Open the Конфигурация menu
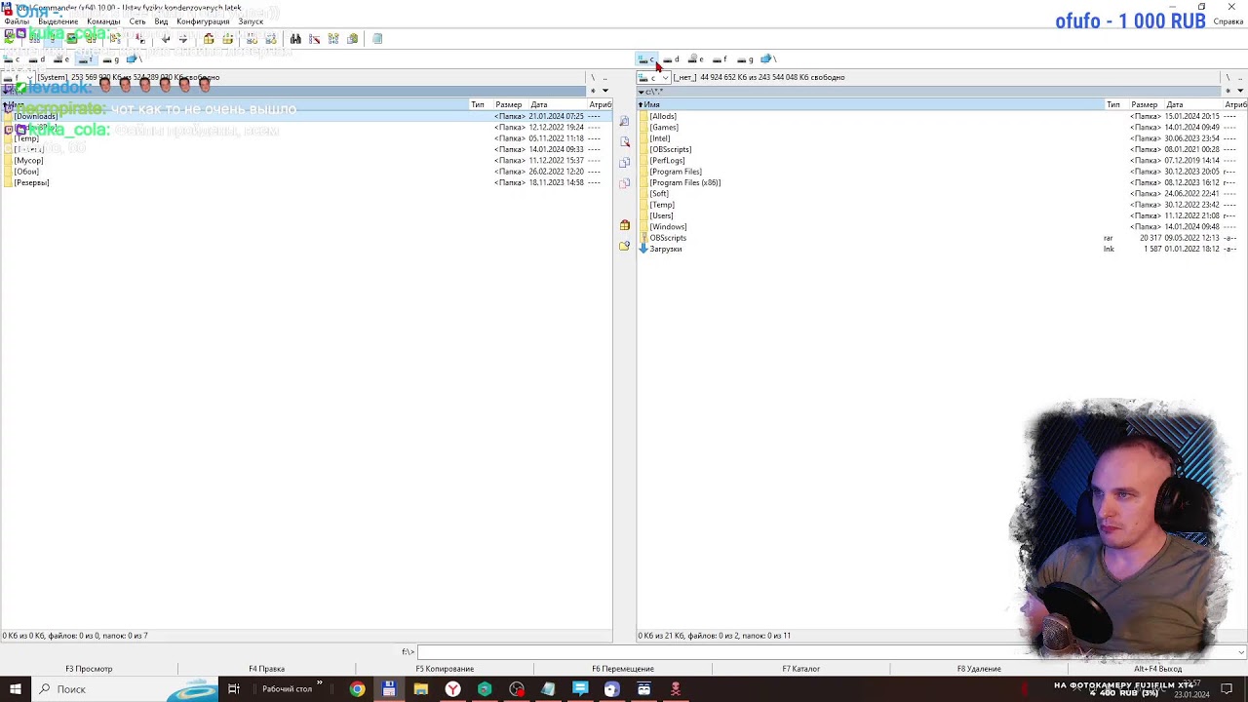The height and width of the screenshot is (702, 1248). pyautogui.click(x=203, y=21)
